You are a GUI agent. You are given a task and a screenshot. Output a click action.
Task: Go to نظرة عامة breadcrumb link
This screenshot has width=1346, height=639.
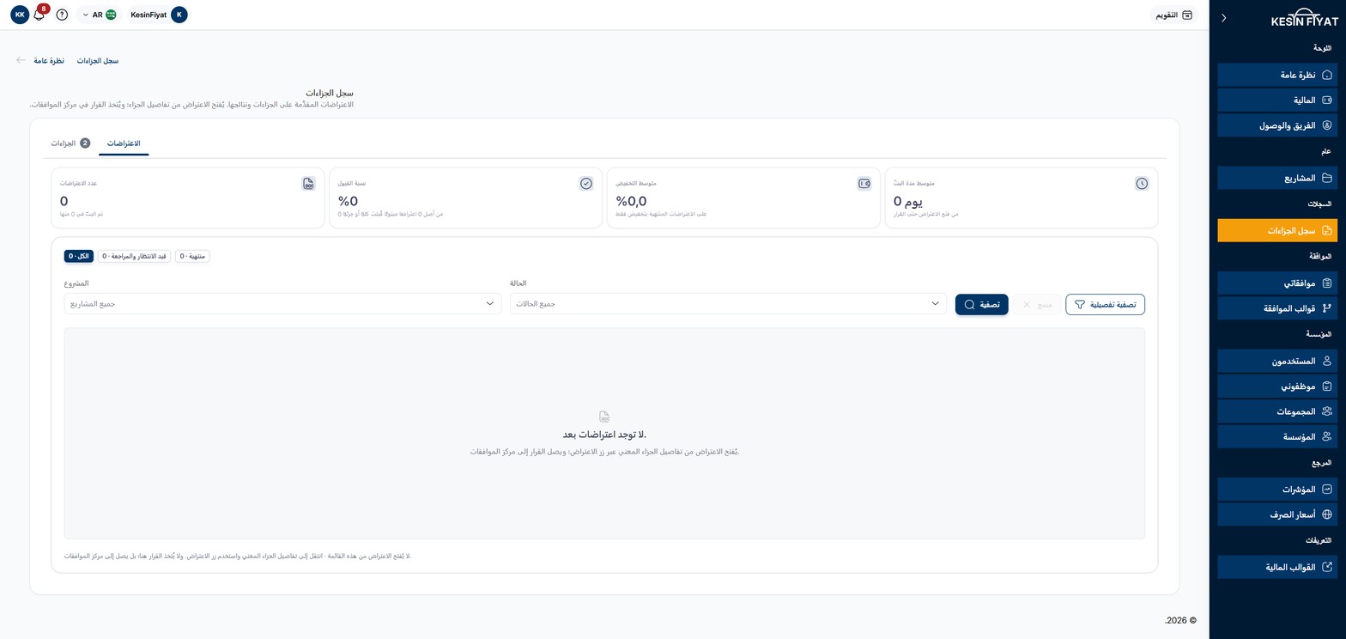tap(49, 61)
